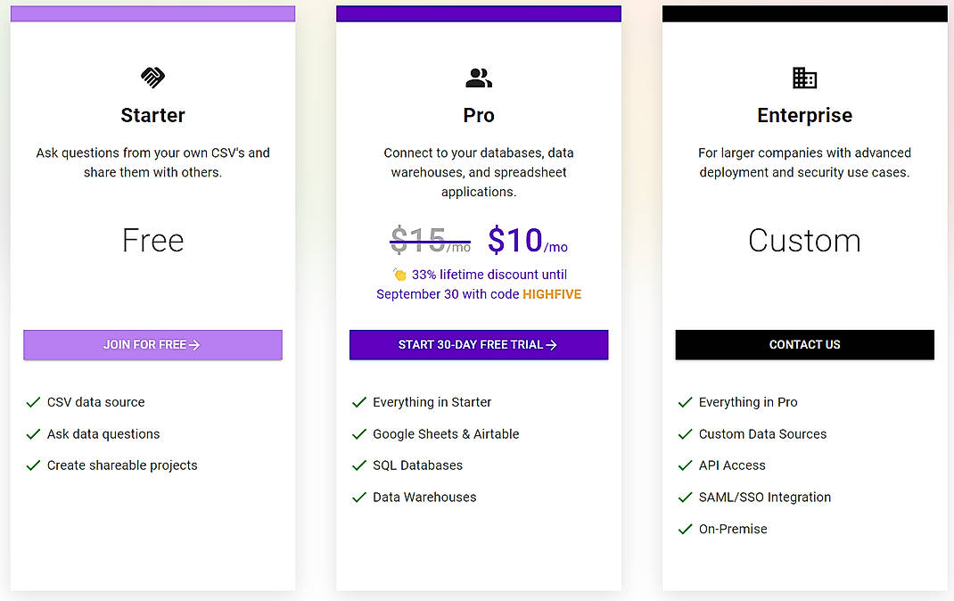Click the checkmark beside Everything in Starter
954x601 pixels.
click(360, 402)
